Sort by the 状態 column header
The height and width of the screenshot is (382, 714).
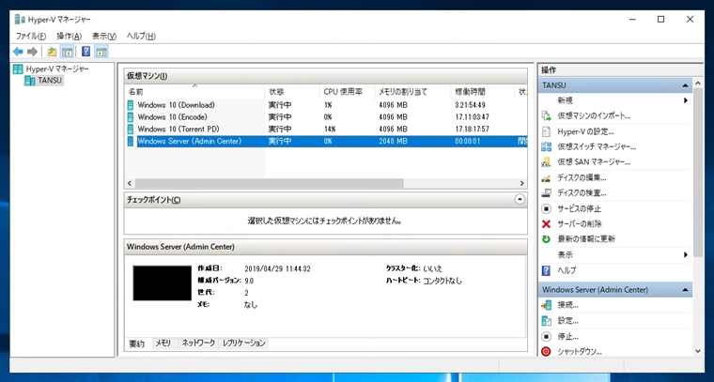pos(292,92)
